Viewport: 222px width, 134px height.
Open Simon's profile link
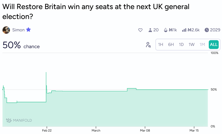[x=18, y=30]
